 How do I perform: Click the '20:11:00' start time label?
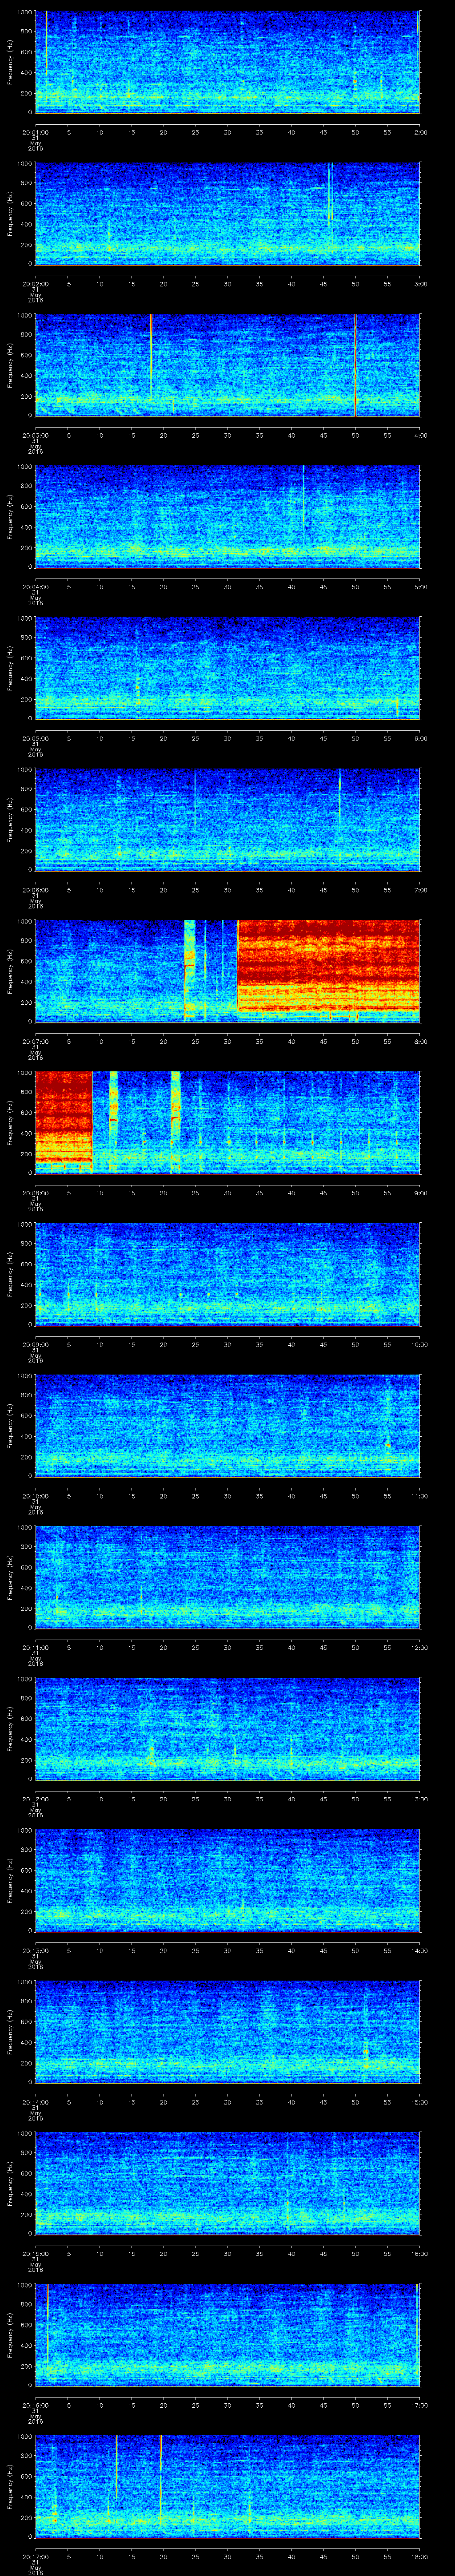point(35,1647)
